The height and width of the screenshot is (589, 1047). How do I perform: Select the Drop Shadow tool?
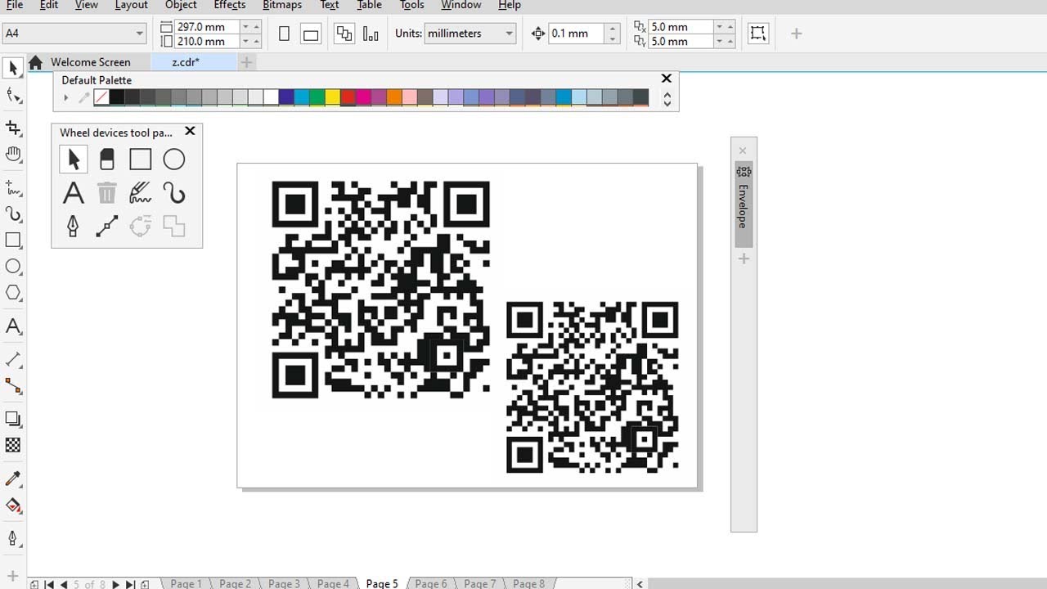pyautogui.click(x=13, y=419)
